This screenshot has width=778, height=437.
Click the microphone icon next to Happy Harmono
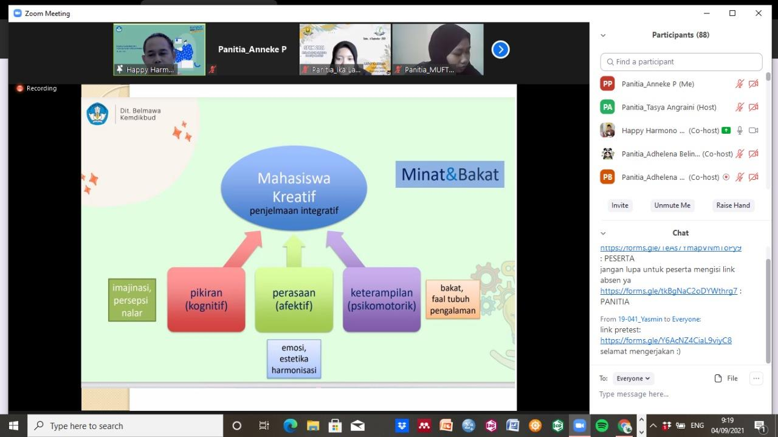(739, 130)
